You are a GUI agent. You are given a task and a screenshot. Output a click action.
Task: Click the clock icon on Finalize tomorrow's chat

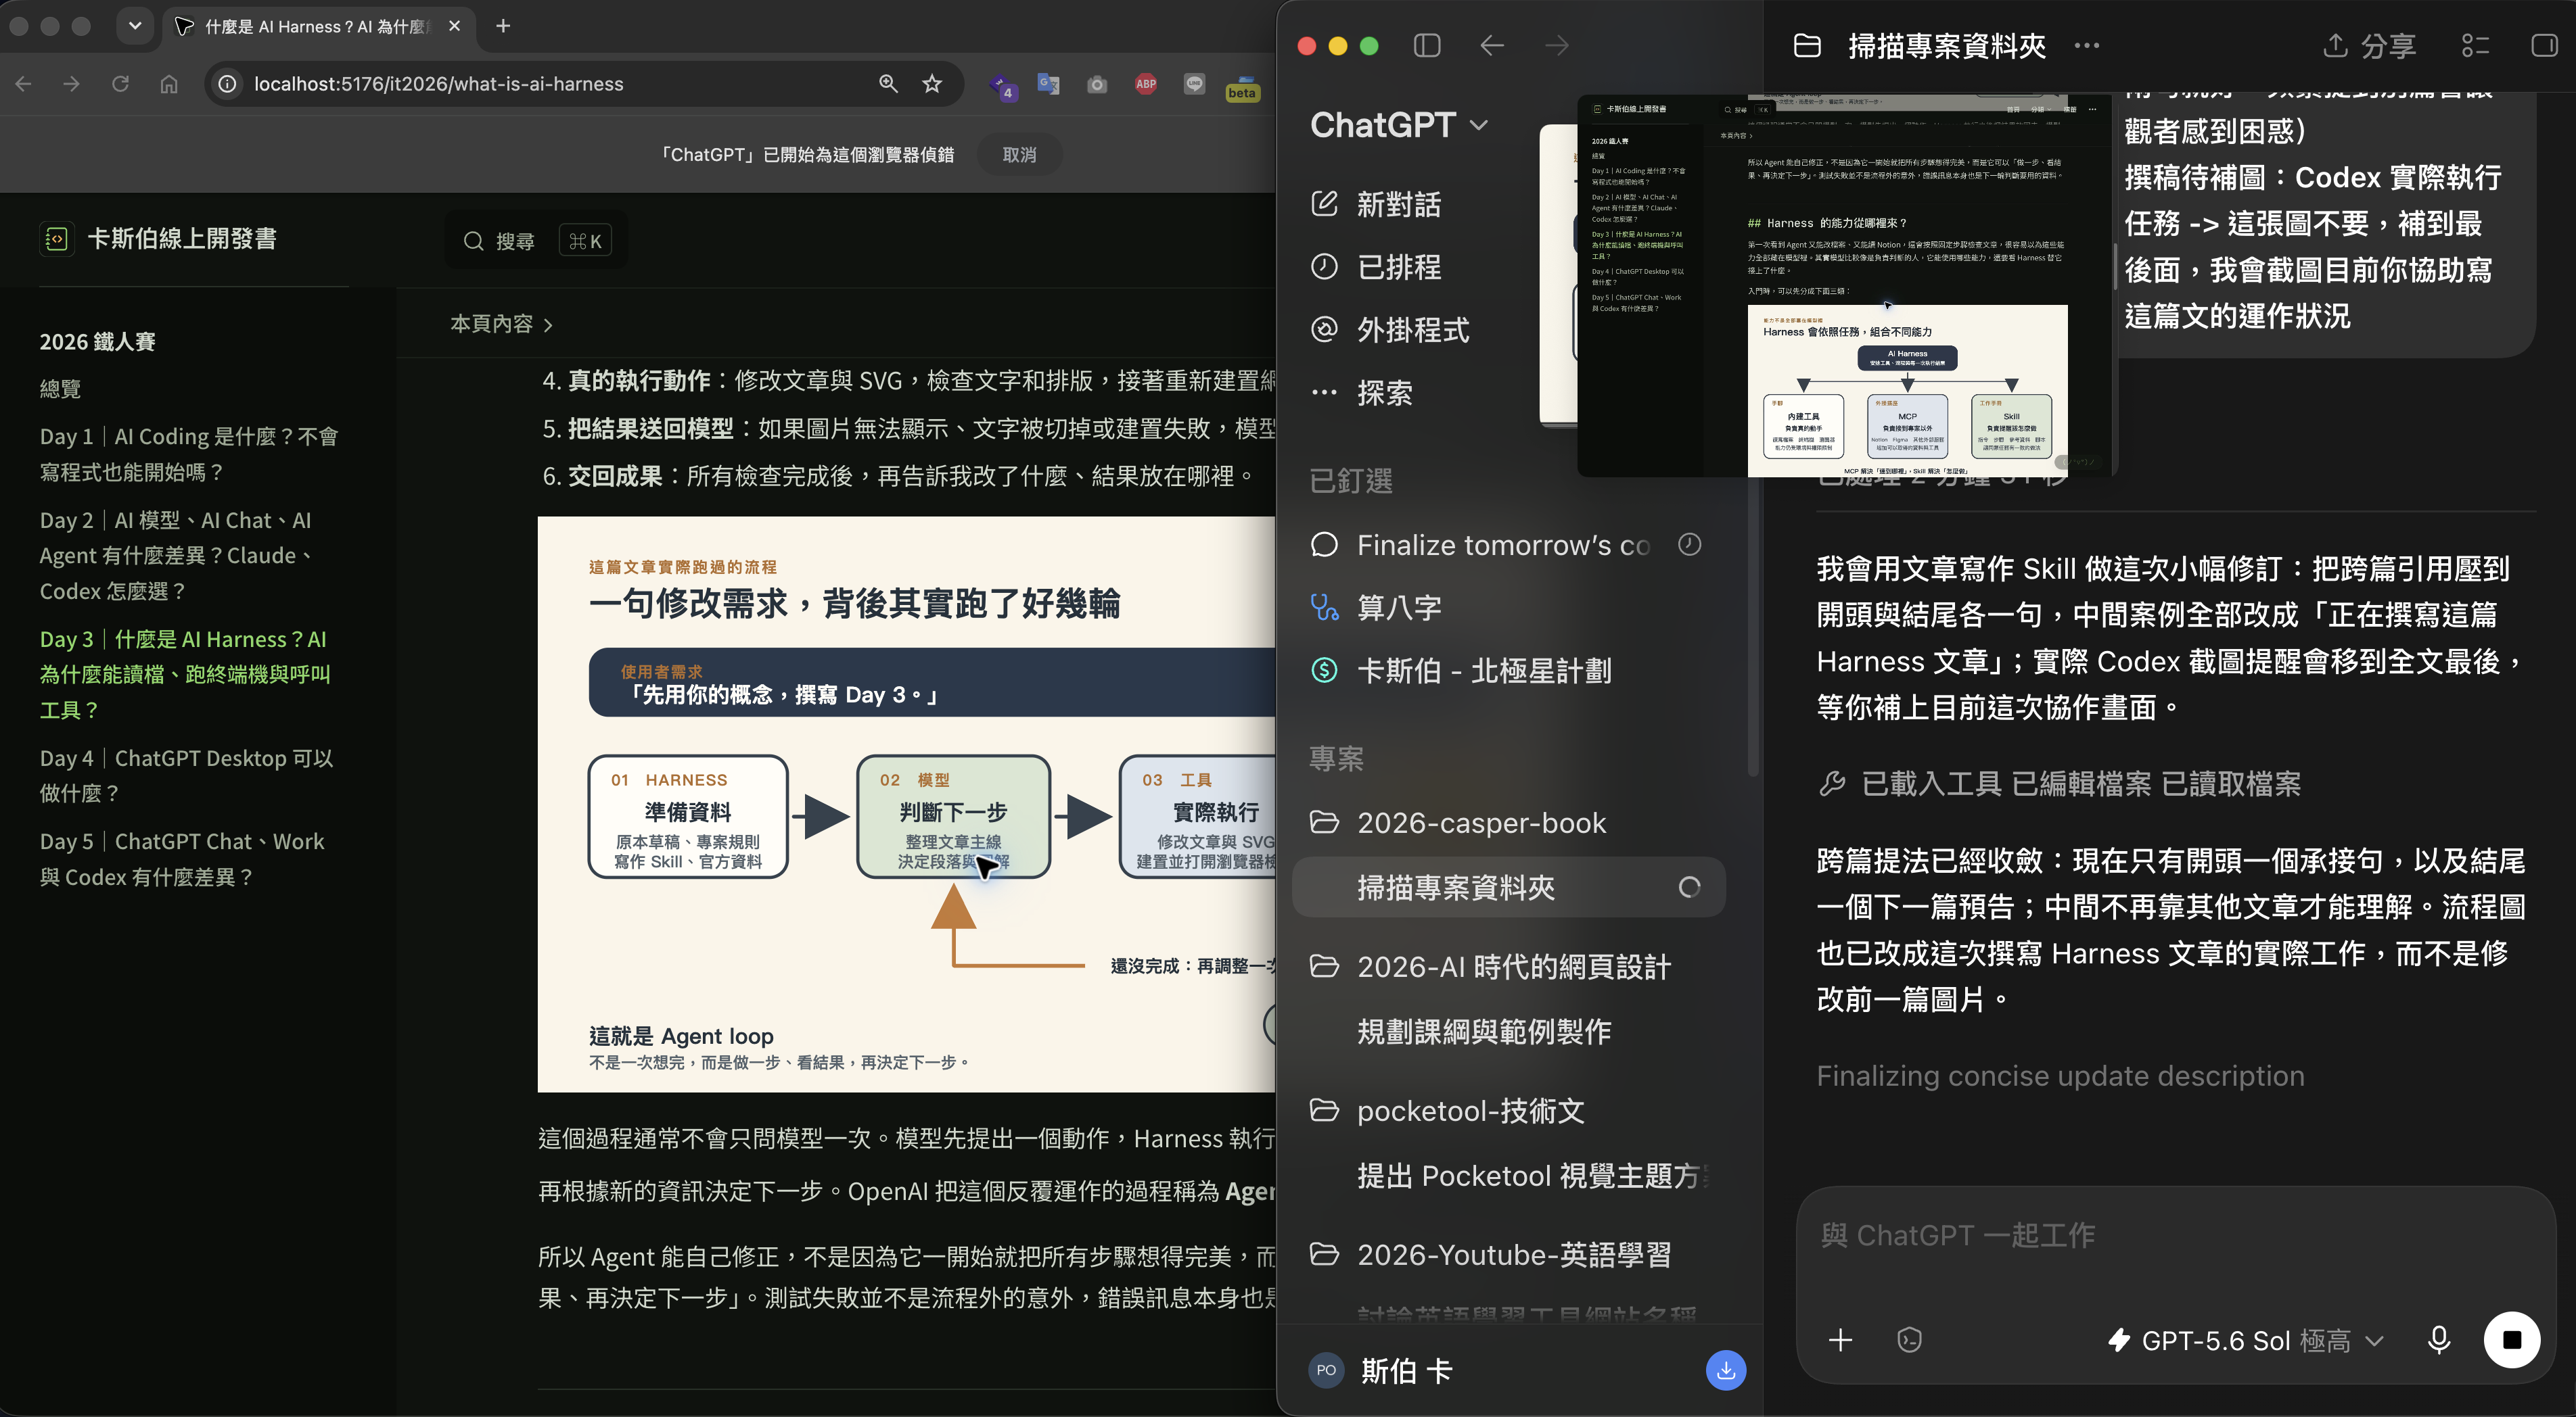pos(1689,545)
